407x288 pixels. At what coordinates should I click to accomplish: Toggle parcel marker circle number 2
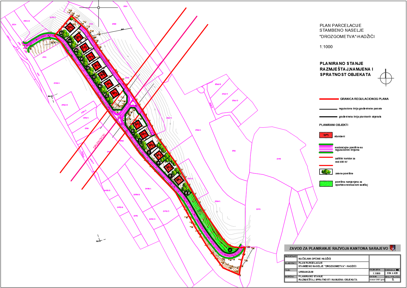[69, 41]
